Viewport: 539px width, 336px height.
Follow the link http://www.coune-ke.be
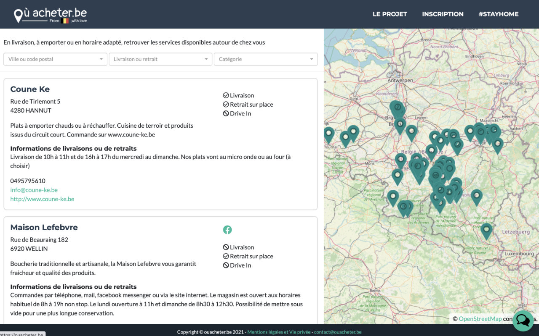(42, 199)
